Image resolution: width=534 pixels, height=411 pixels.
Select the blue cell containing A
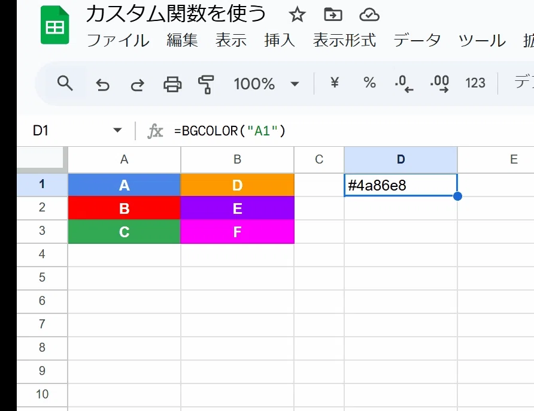(125, 185)
